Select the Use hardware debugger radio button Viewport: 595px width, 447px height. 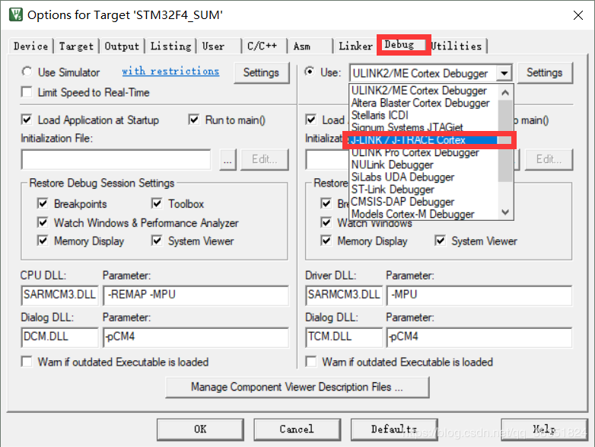(310, 72)
